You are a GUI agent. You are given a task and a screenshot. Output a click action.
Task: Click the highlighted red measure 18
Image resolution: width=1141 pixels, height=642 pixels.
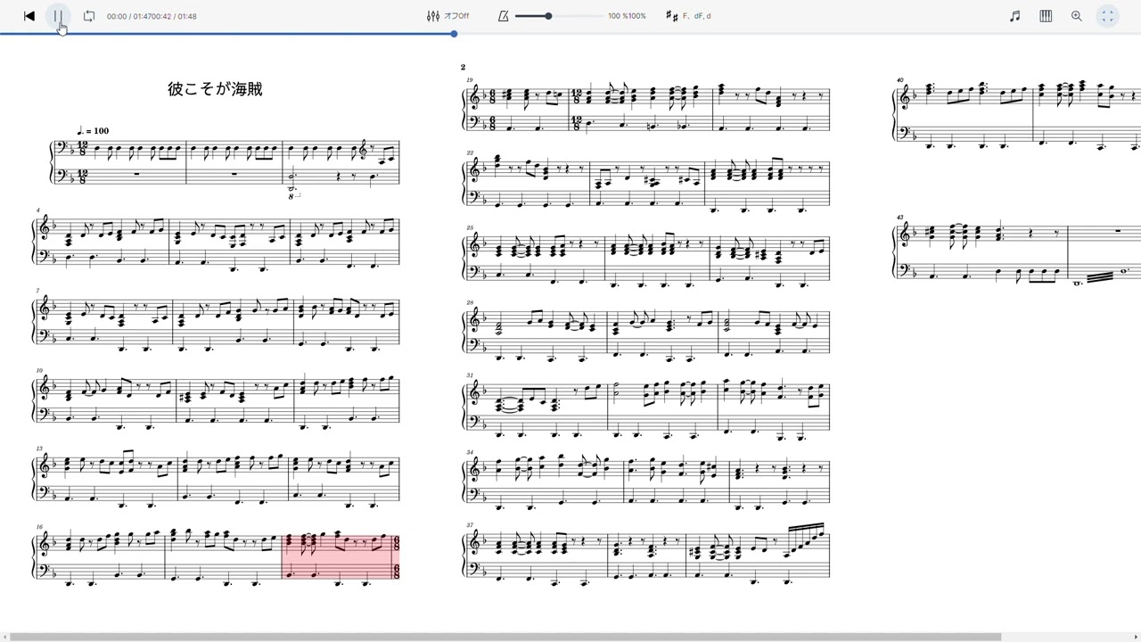[341, 556]
